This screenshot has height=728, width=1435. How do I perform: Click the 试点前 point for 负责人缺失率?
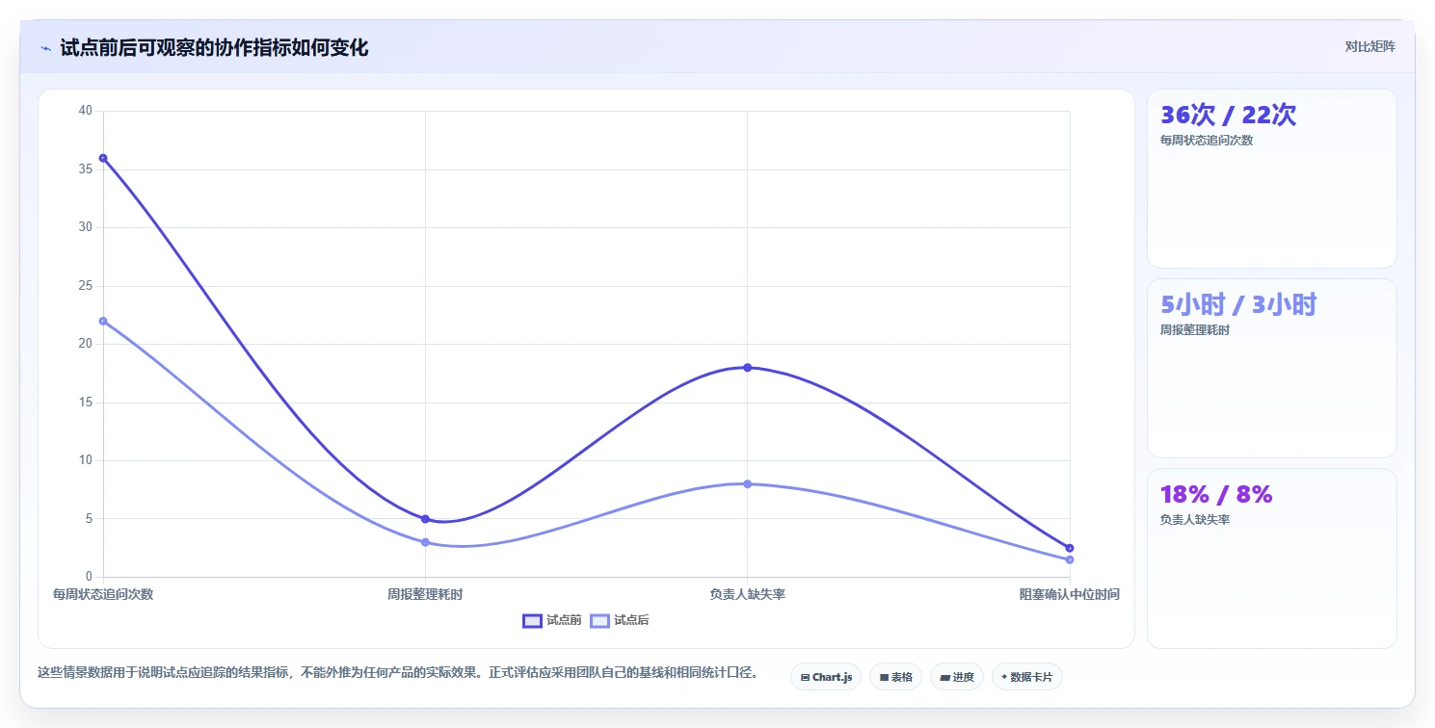(x=747, y=368)
